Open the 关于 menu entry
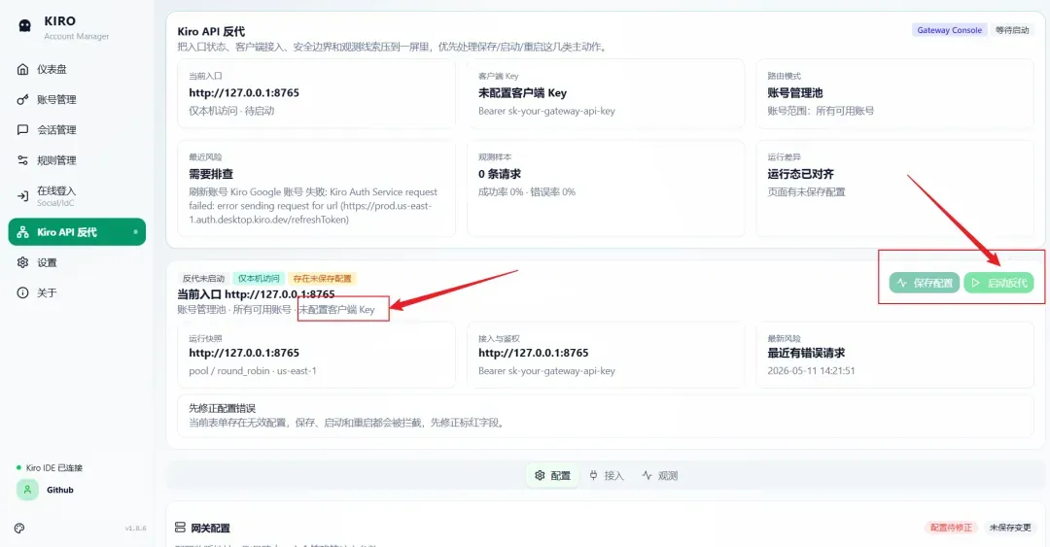Image resolution: width=1050 pixels, height=547 pixels. pos(77,292)
